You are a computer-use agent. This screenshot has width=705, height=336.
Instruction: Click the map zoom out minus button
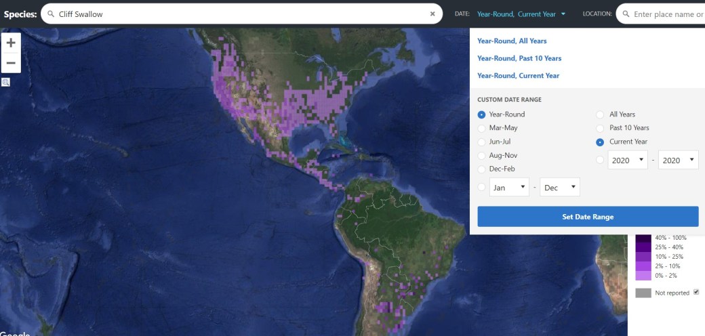coord(10,63)
